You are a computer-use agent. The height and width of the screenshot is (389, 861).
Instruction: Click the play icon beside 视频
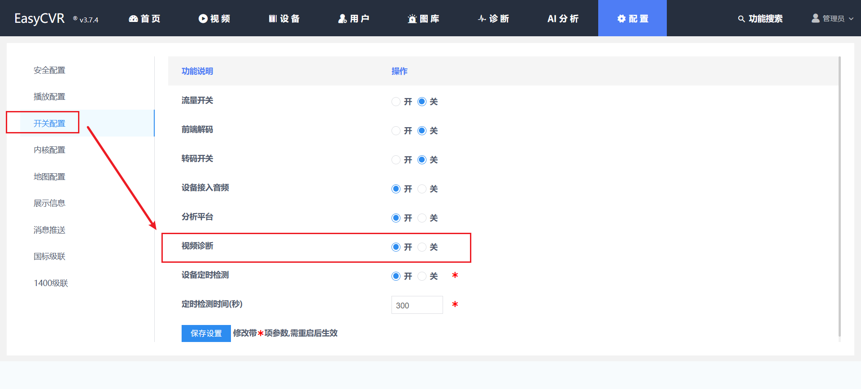tap(203, 19)
